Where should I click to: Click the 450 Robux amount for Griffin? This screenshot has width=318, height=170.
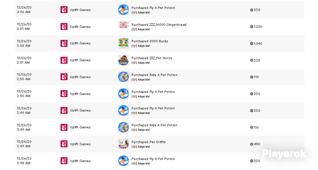pyautogui.click(x=257, y=144)
